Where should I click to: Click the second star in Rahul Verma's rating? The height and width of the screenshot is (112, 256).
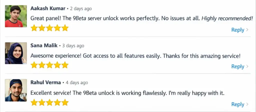[42, 102]
